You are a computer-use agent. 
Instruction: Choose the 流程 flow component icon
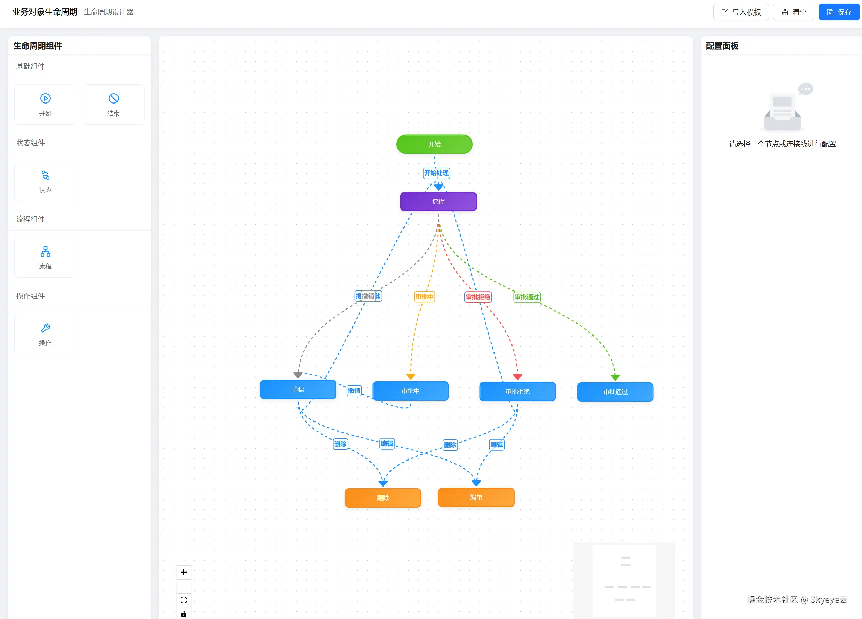coord(45,251)
